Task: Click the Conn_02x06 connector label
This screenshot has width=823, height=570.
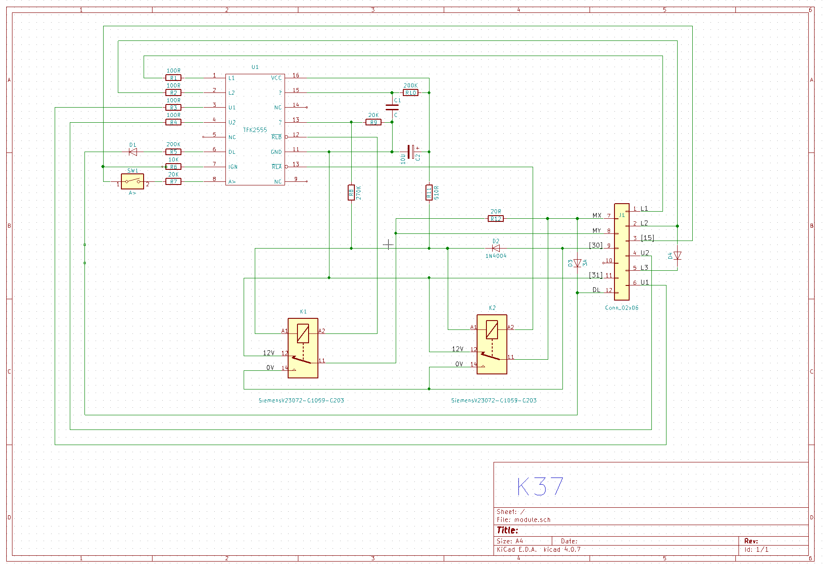Action: [x=622, y=308]
